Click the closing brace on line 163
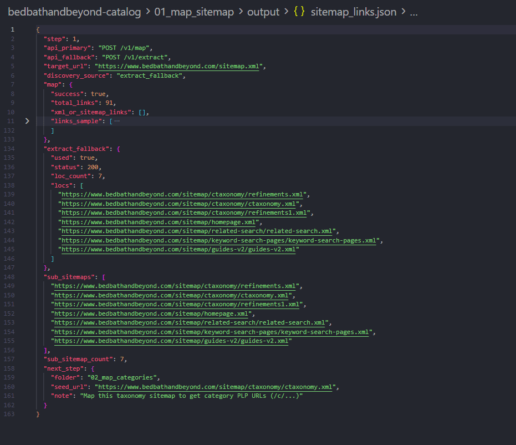 (38, 414)
